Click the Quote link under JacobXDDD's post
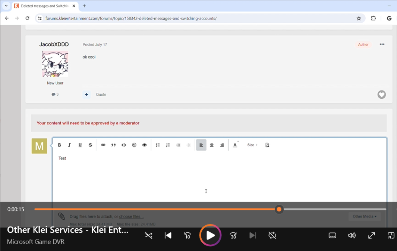Viewport: 397px width, 251px height. click(101, 95)
